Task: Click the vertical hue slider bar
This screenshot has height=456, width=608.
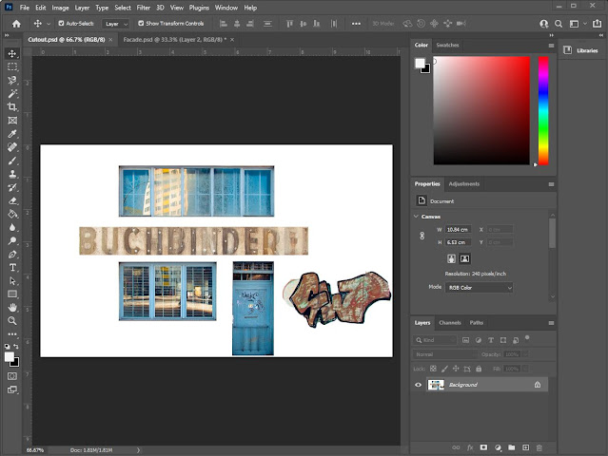Action: pos(543,111)
